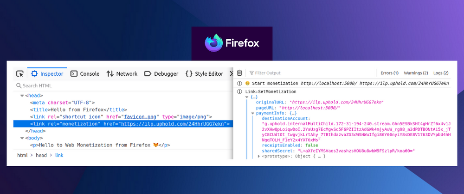Open the Style Editor tab

point(204,73)
